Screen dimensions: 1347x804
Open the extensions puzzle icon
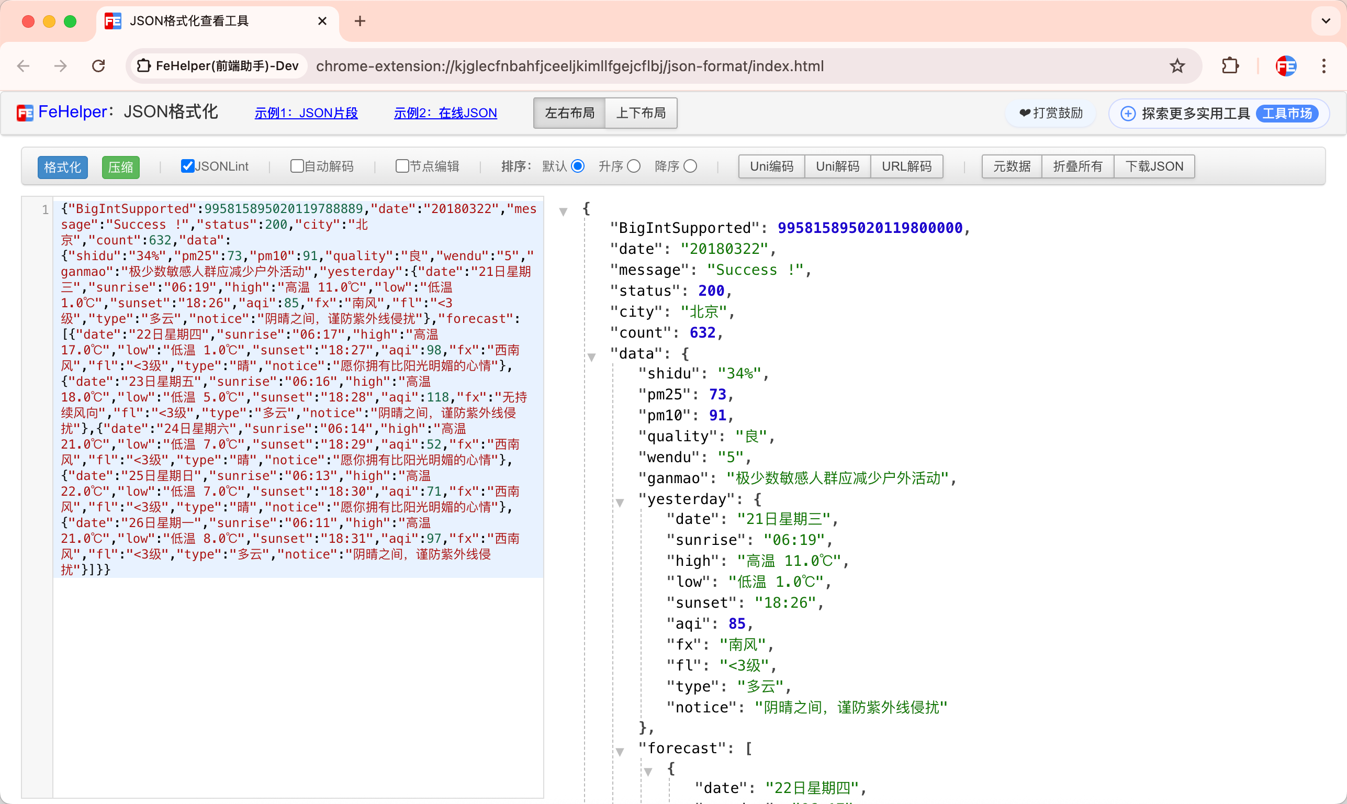1230,66
